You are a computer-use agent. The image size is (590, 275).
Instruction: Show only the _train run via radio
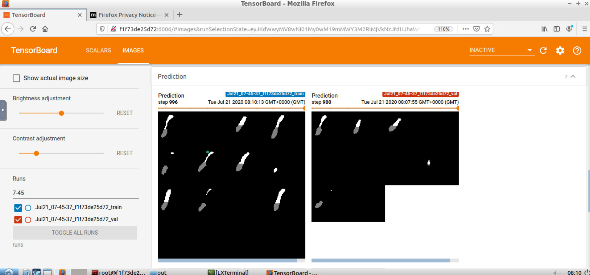click(28, 208)
